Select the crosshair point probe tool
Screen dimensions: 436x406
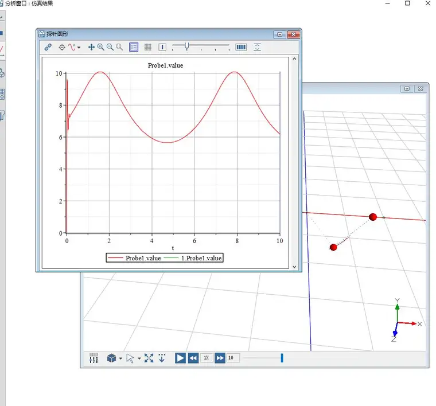click(x=62, y=47)
